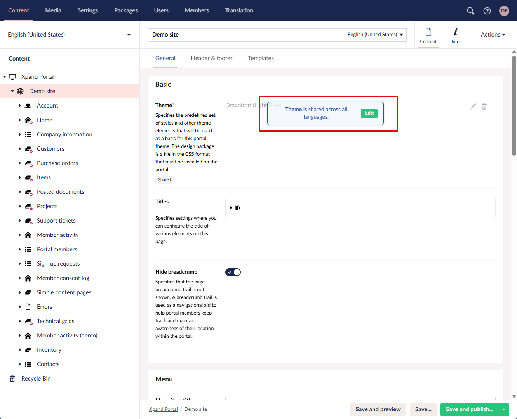The height and width of the screenshot is (419, 517).
Task: Select the Recycle Bin icon
Action: point(12,379)
